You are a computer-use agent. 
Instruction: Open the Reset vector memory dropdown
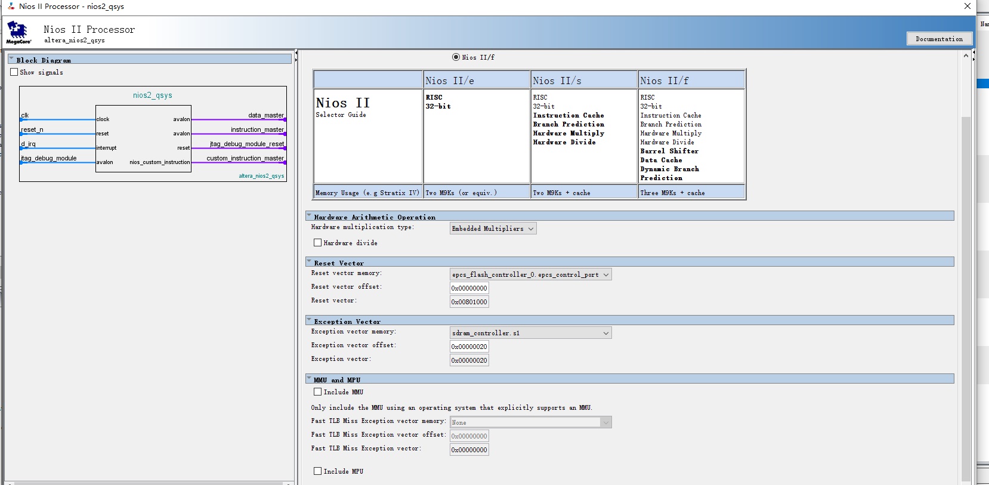[x=530, y=274]
